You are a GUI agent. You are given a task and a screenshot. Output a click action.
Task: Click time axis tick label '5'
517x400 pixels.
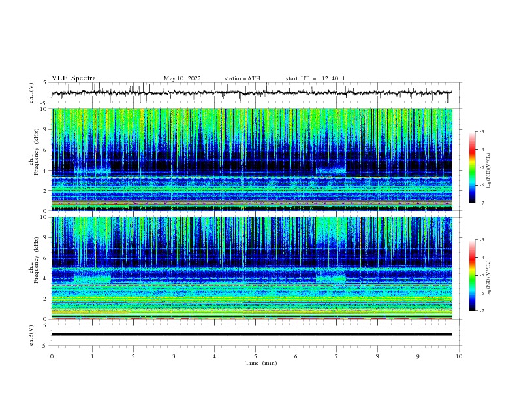click(255, 356)
